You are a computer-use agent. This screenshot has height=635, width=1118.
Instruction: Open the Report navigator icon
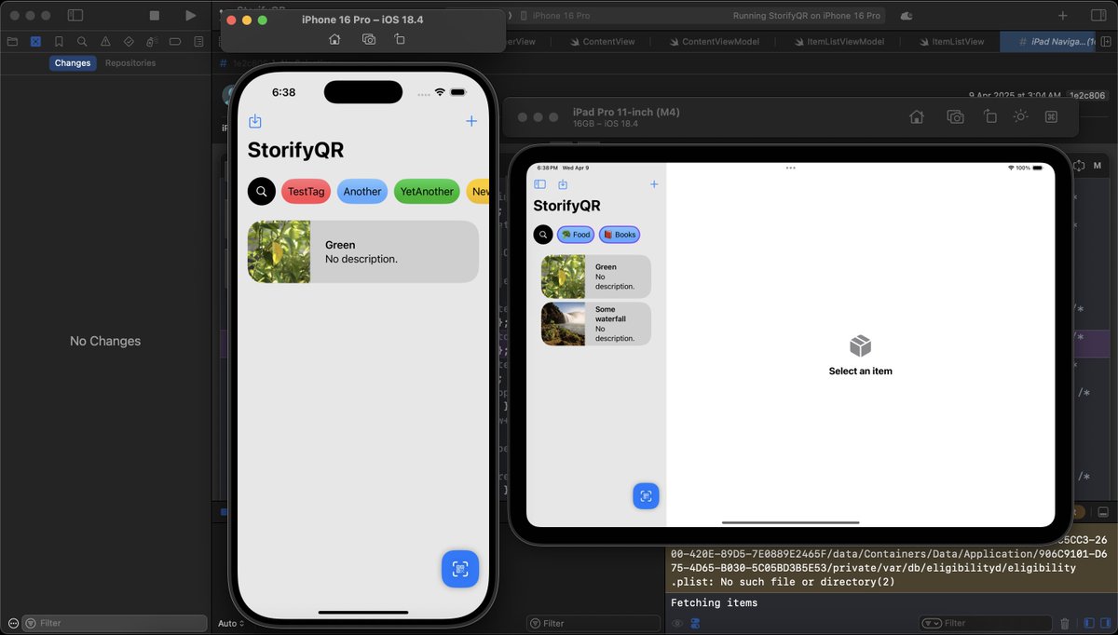198,42
